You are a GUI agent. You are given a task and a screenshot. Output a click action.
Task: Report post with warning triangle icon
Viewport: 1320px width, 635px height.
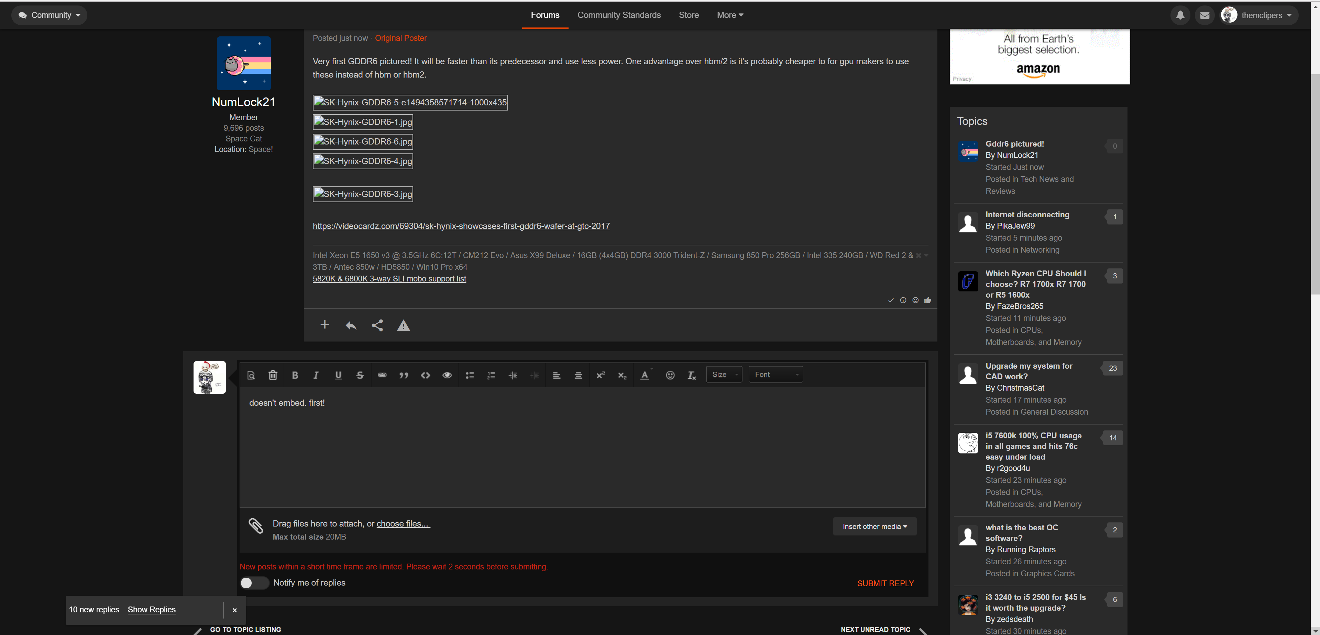tap(404, 325)
